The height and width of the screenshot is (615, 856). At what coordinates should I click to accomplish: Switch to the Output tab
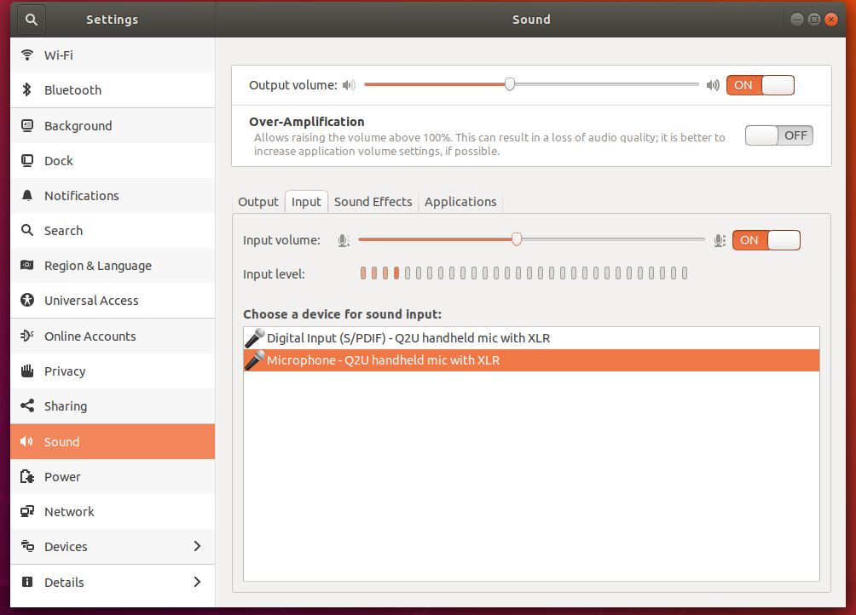click(x=258, y=202)
